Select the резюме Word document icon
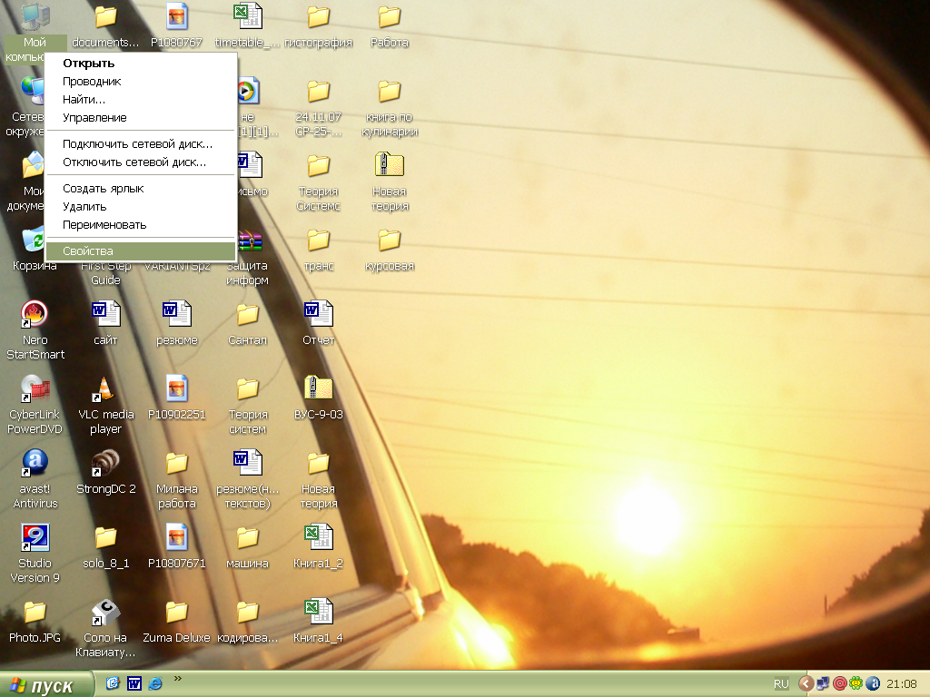The height and width of the screenshot is (697, 930). 177,314
